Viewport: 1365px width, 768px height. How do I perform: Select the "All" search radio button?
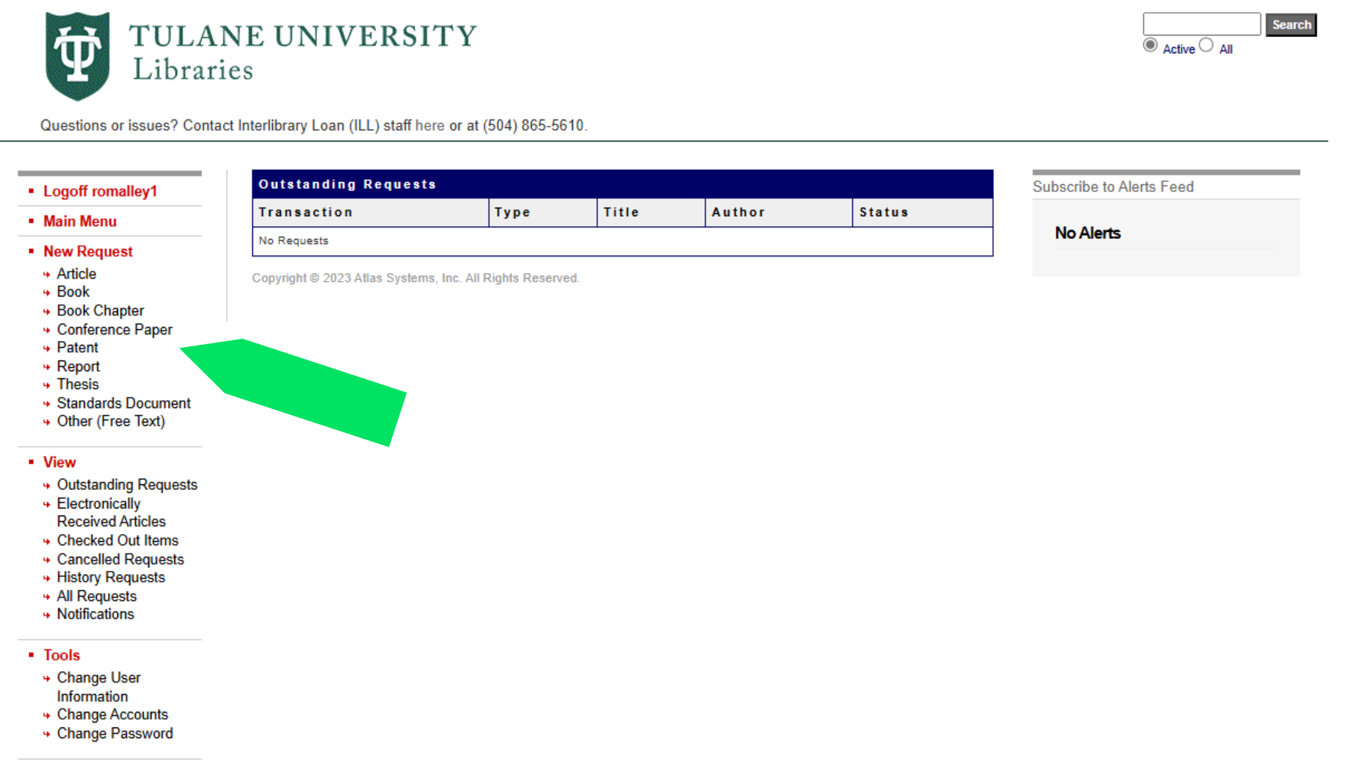[x=1206, y=44]
